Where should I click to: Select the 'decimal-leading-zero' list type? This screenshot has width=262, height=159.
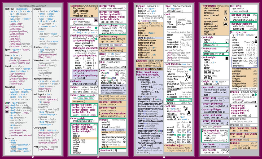(242, 69)
